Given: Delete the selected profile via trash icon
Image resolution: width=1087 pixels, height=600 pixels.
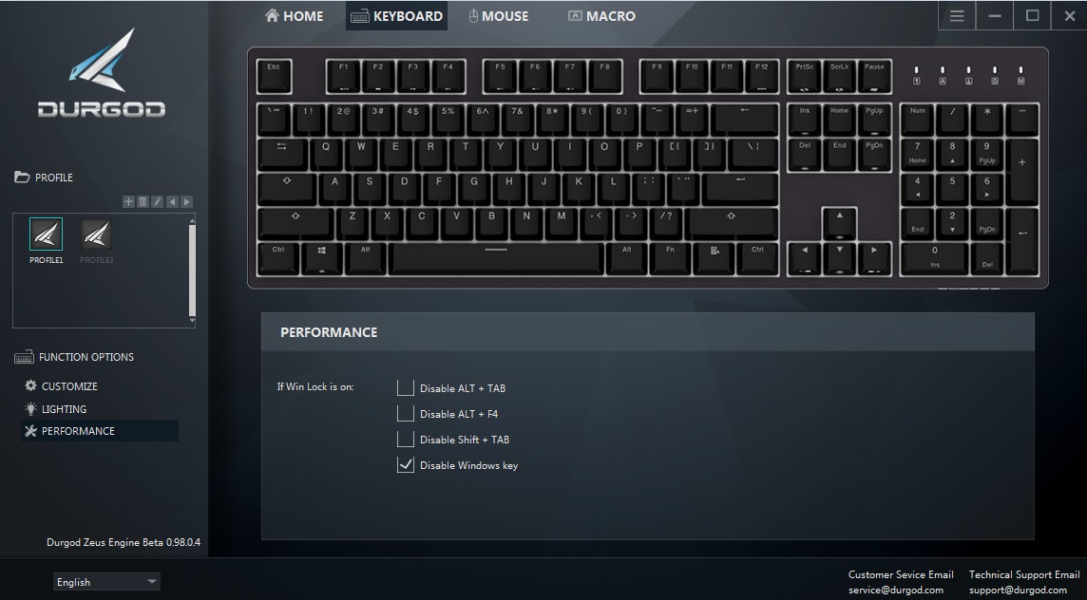Looking at the screenshot, I should [143, 201].
